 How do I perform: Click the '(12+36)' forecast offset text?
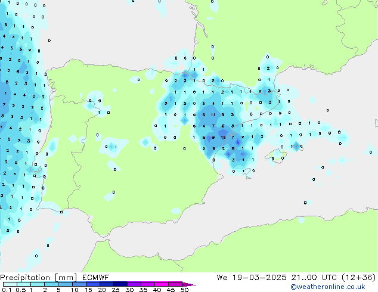point(359,278)
